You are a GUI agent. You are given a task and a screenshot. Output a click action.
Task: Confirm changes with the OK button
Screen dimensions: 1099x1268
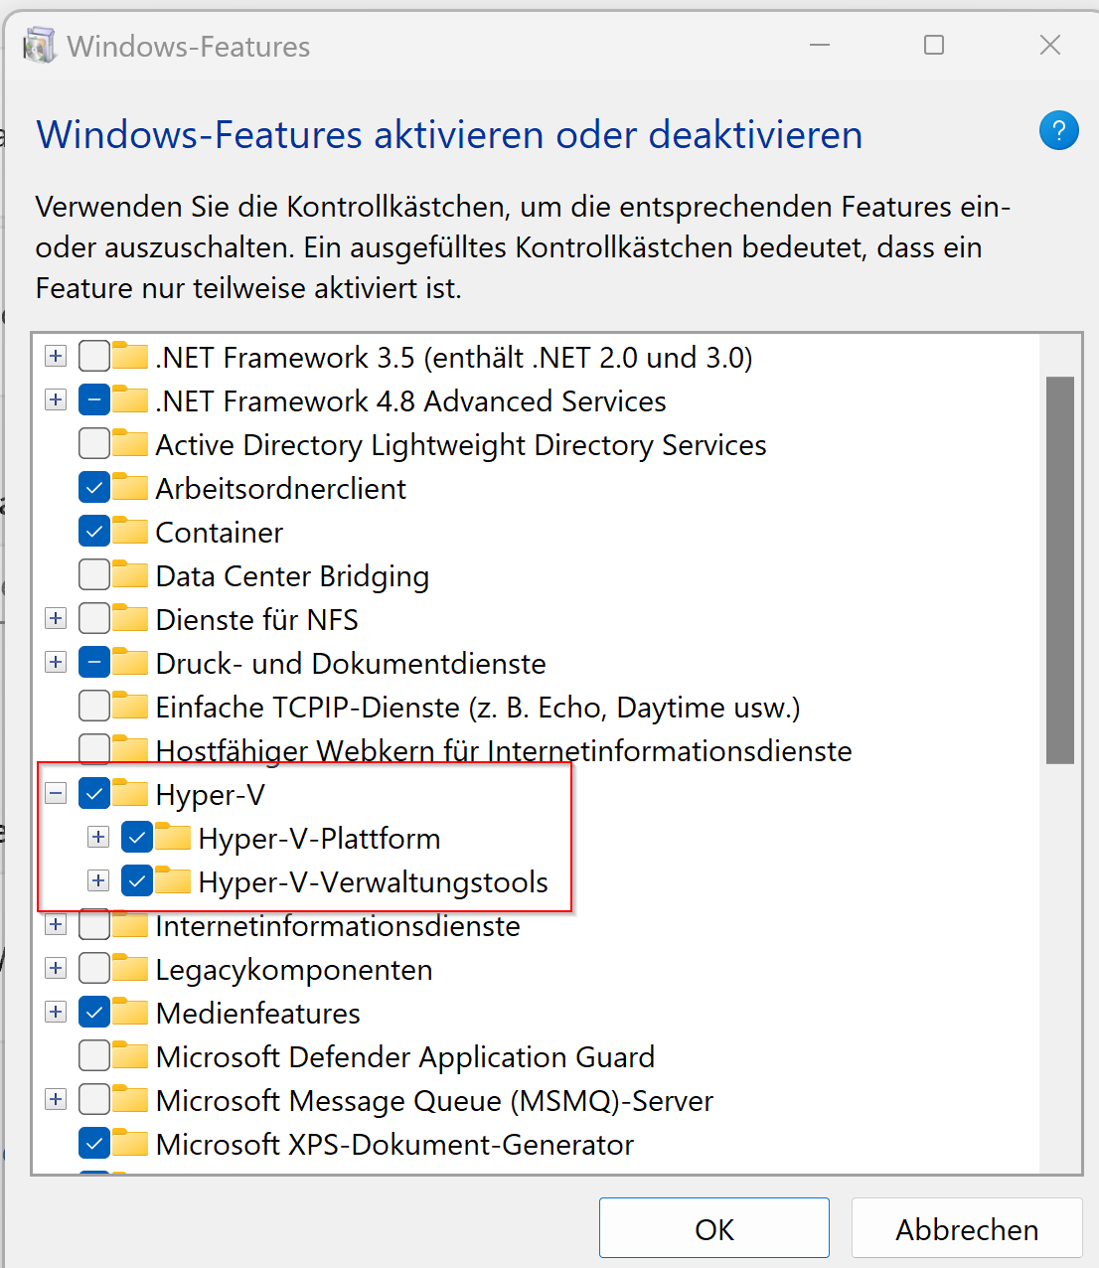point(713,1228)
